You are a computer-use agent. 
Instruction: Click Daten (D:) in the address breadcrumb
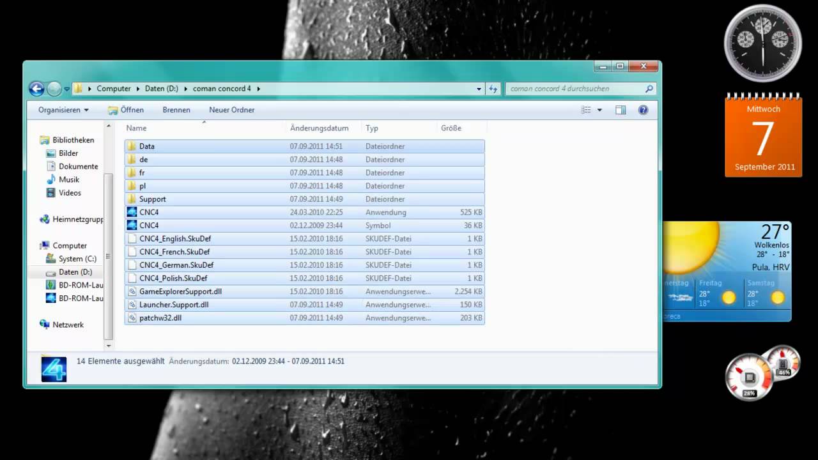click(x=163, y=89)
